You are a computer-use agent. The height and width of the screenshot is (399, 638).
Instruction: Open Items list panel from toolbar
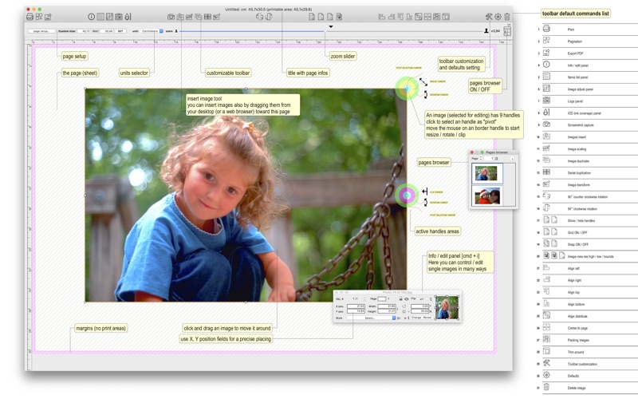(x=100, y=17)
